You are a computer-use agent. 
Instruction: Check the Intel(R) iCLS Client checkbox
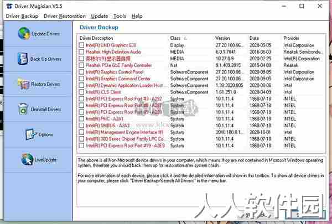click(81, 92)
